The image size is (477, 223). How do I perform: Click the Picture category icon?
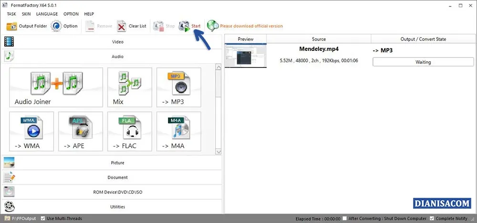[x=9, y=163]
